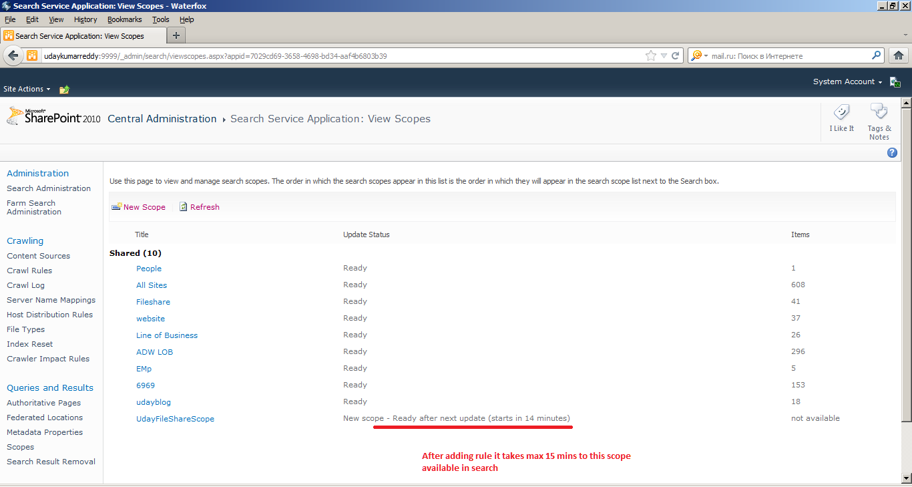Open the Fileshare scope

tap(153, 302)
